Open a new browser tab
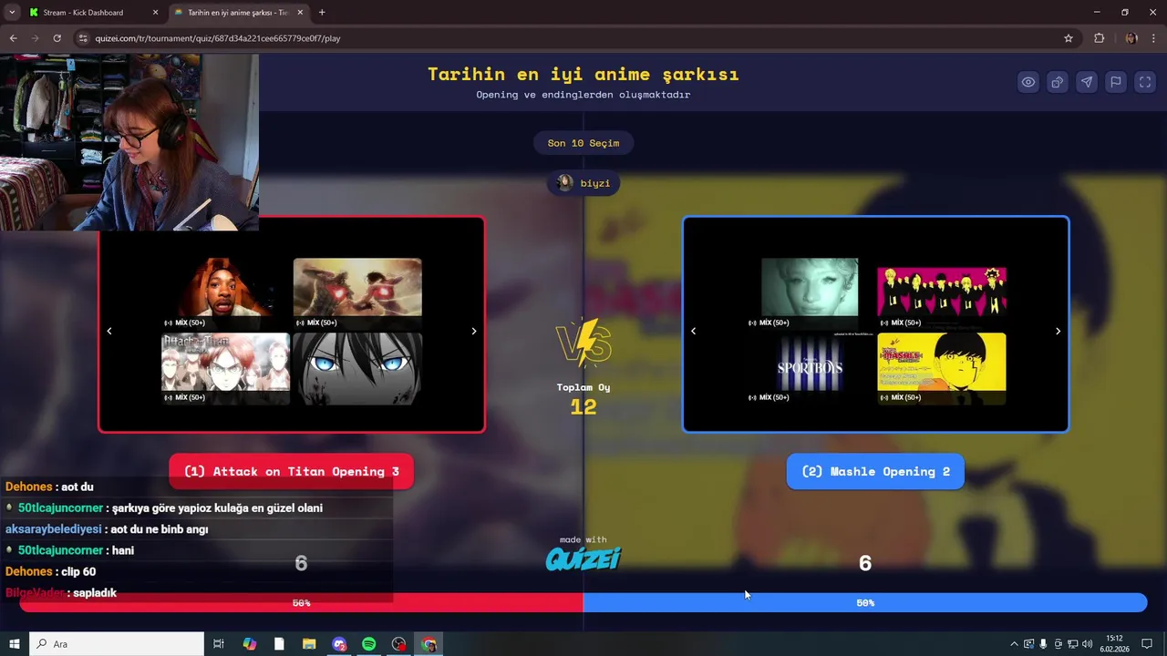The height and width of the screenshot is (656, 1167). (322, 13)
